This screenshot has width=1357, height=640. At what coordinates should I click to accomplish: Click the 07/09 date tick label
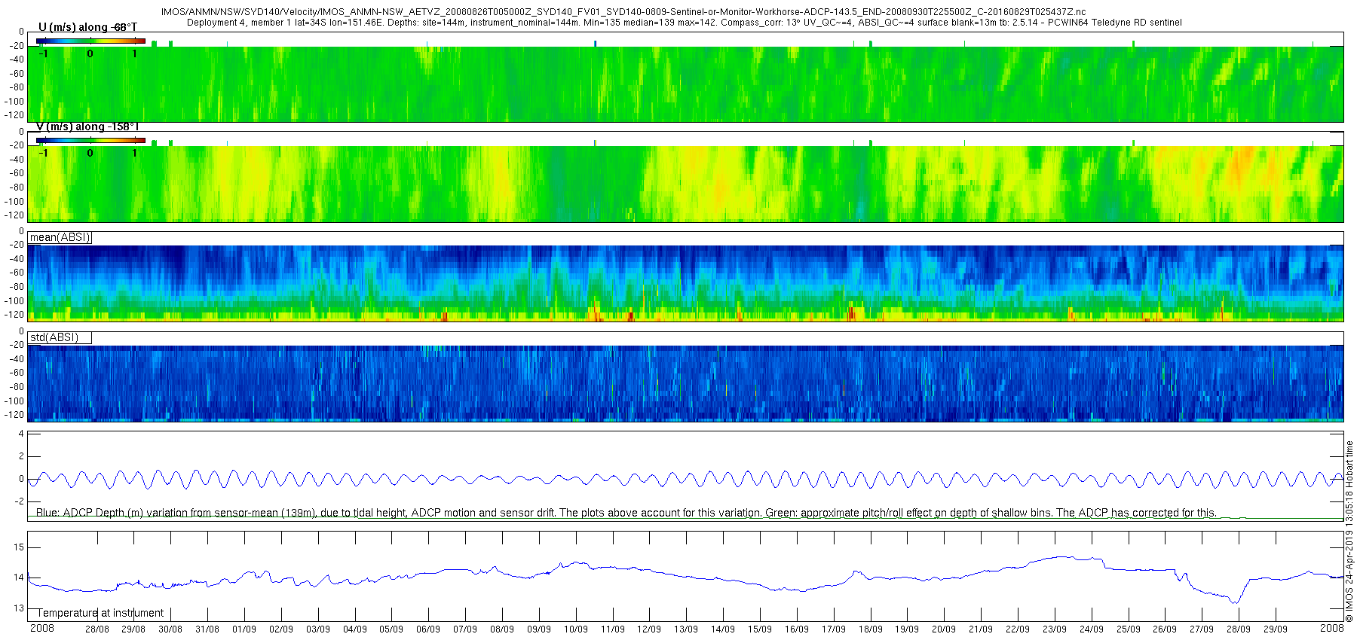click(x=465, y=629)
